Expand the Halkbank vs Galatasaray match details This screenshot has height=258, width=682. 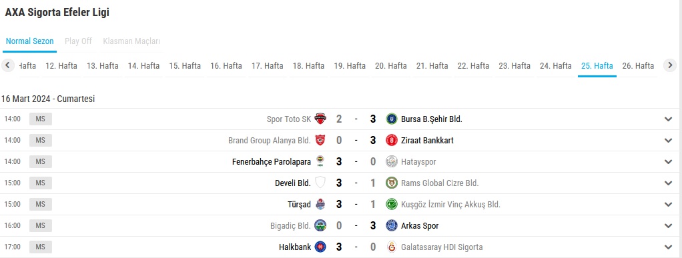coord(669,247)
